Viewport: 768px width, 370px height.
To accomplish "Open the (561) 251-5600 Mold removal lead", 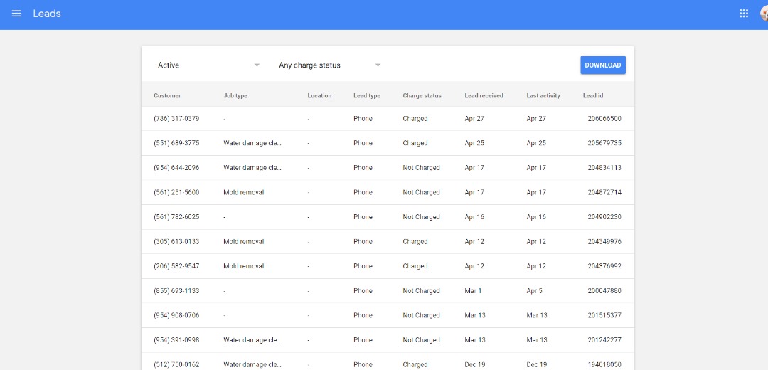I will (243, 192).
